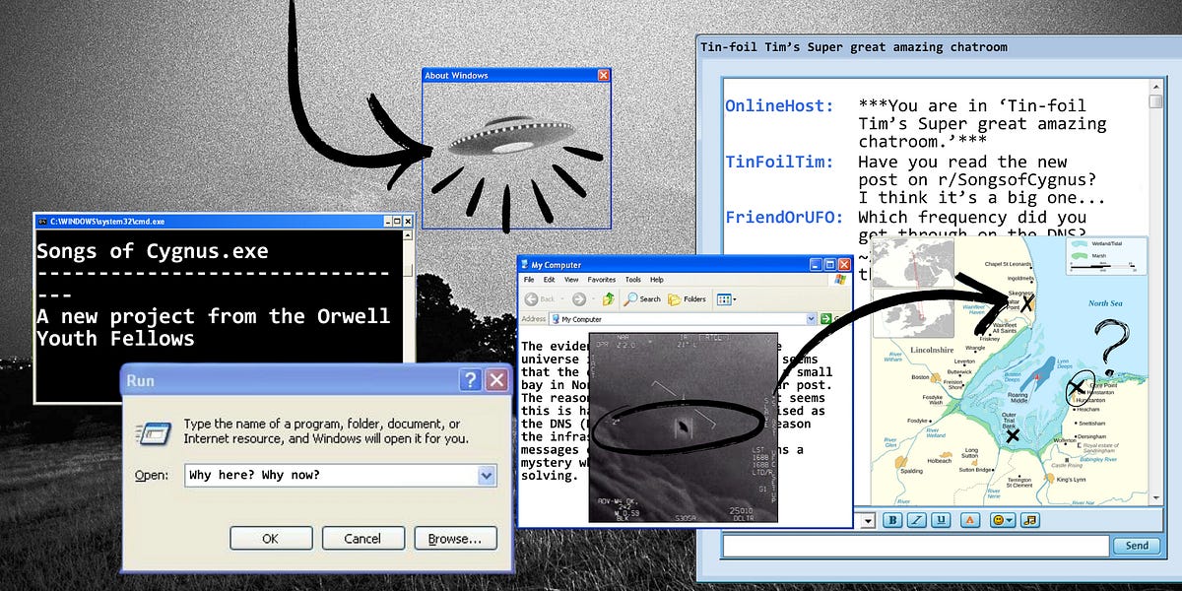Open the font dropdown left of Bold
Screen dimensions: 1182x591
click(868, 520)
